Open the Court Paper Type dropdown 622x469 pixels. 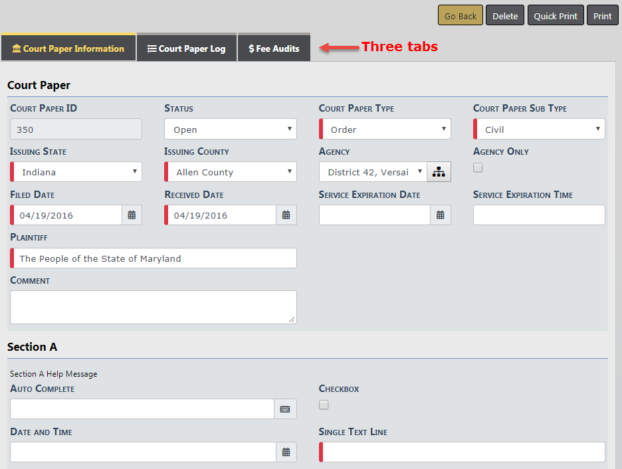point(385,130)
